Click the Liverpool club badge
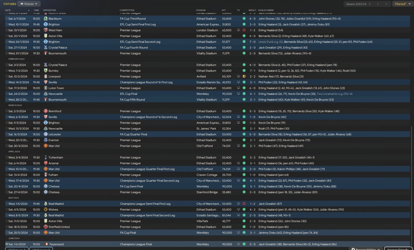The image size is (414, 250). click(46, 77)
